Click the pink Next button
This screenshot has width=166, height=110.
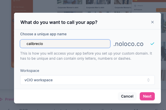coord(147,96)
